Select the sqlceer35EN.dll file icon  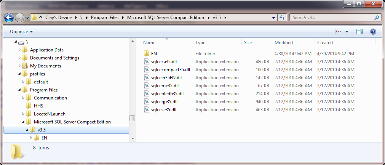pyautogui.click(x=147, y=78)
